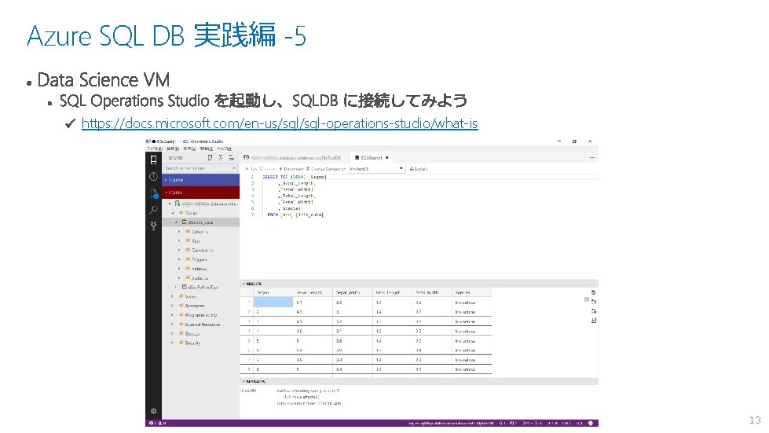The width and height of the screenshot is (769, 433).
Task: Expand the Programmability folder
Action: point(172,315)
